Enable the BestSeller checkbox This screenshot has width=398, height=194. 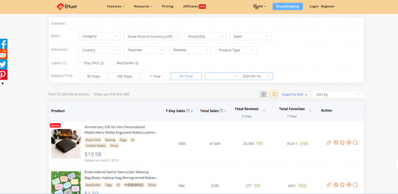pyautogui.click(x=113, y=63)
